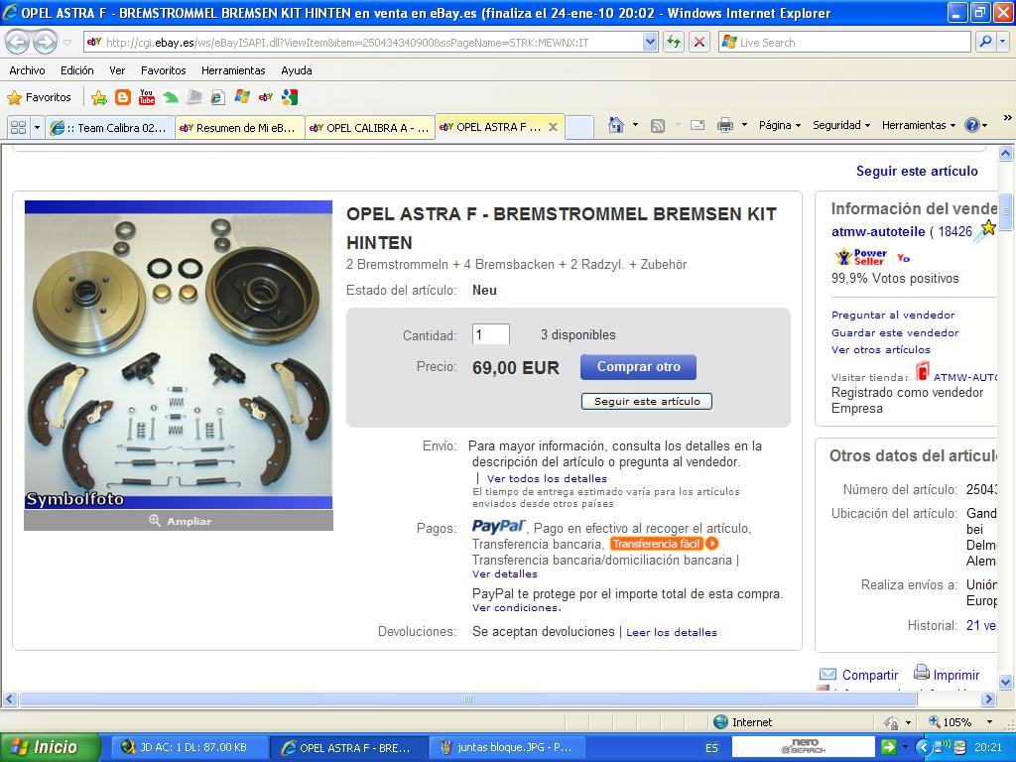Open the Ver menu
Screen dimensions: 1016x762
(117, 70)
